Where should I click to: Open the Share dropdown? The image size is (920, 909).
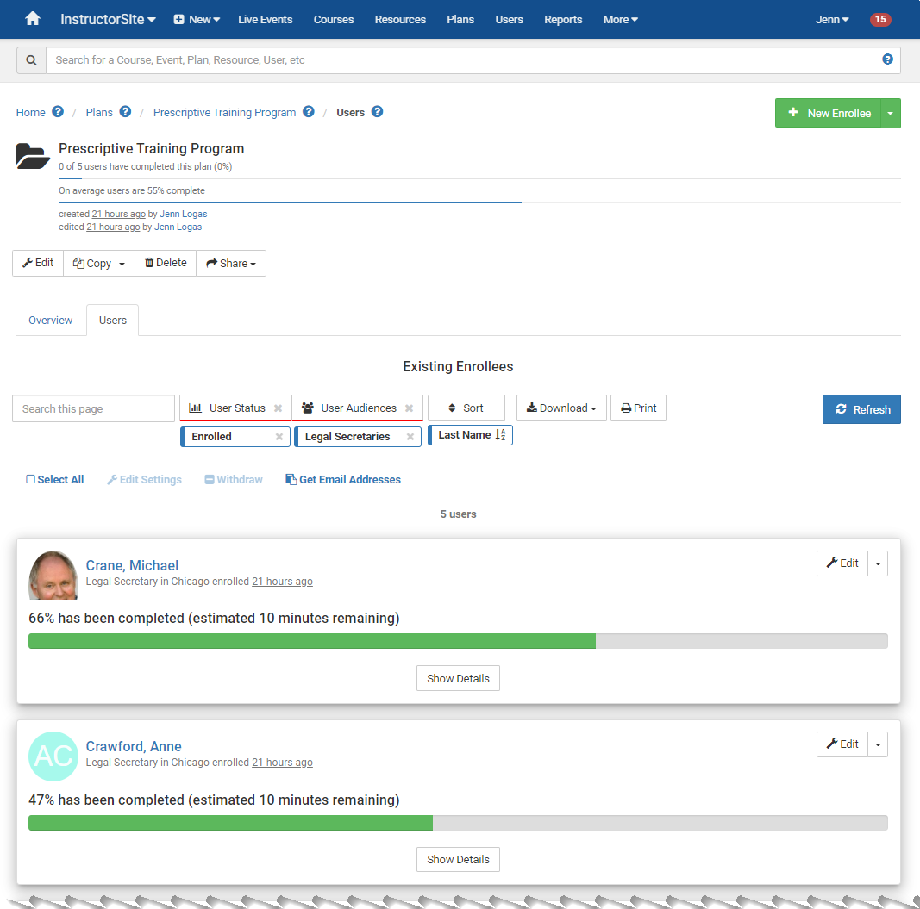[231, 264]
